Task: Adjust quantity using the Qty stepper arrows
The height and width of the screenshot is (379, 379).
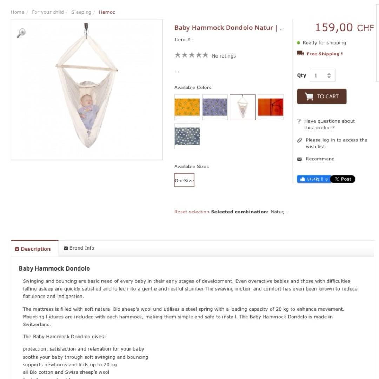Action: click(x=329, y=75)
